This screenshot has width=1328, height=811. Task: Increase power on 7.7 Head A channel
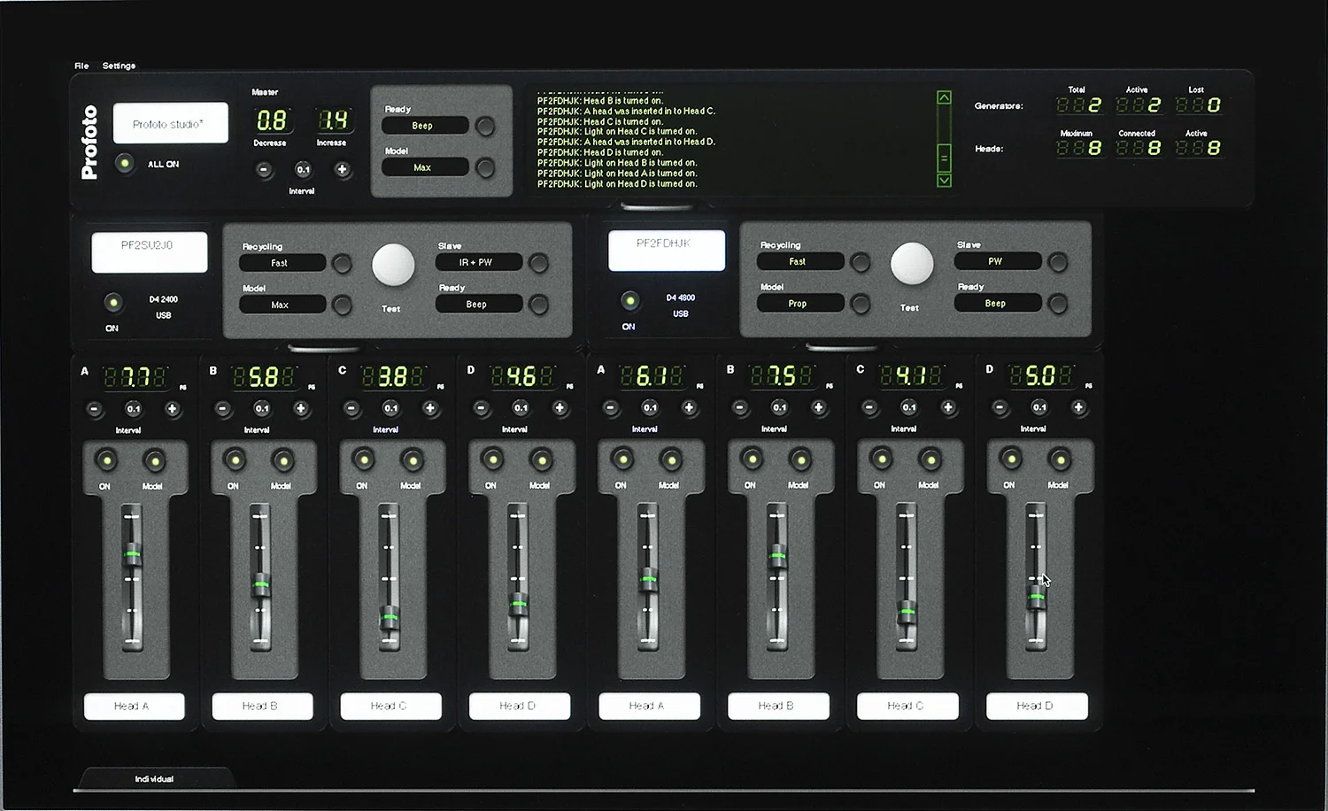coord(173,409)
